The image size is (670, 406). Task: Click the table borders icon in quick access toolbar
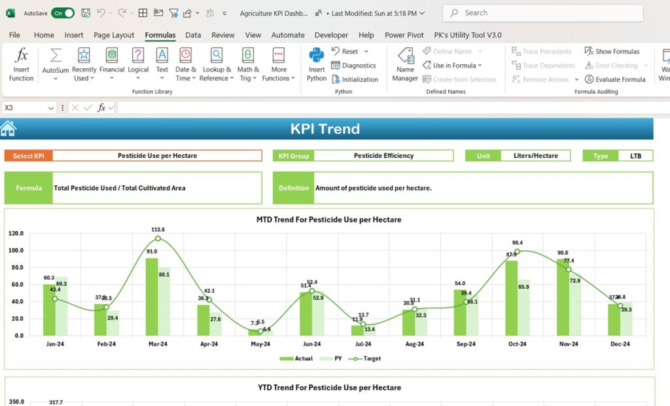143,13
